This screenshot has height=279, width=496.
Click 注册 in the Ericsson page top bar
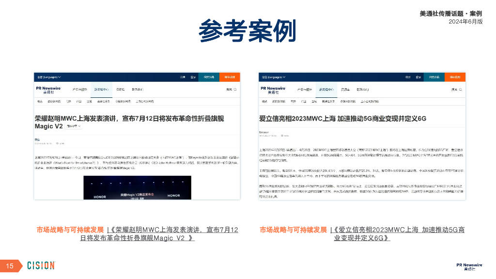point(408,77)
